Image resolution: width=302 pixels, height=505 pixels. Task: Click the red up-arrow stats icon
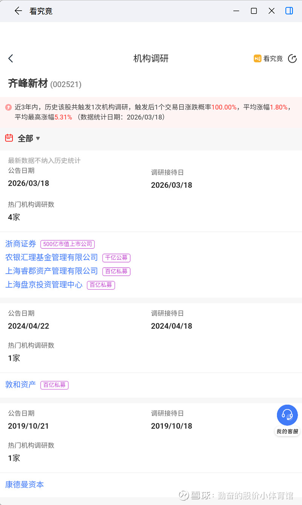(8, 108)
